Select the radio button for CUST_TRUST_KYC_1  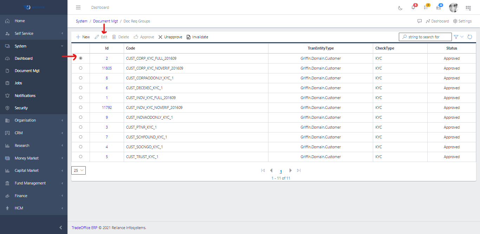tap(80, 157)
